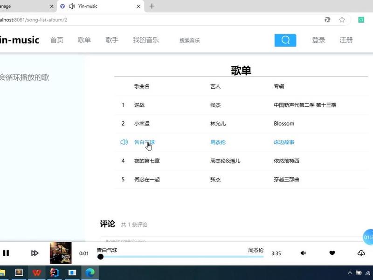
Task: Click the blue floating timer bubble
Action: [x=368, y=237]
